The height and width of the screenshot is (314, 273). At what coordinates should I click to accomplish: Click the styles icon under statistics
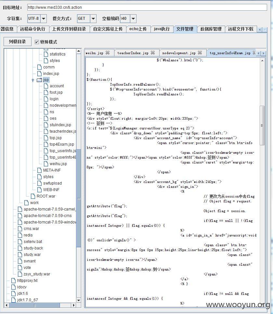pos(46,60)
